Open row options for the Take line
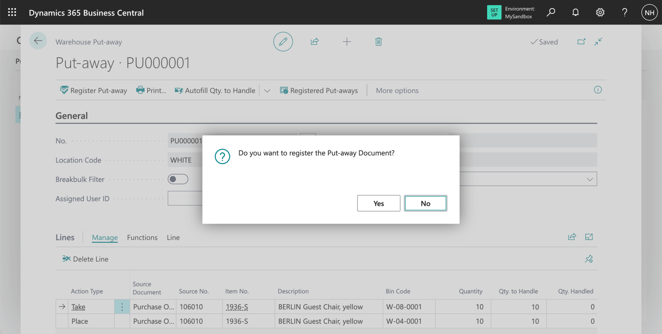The width and height of the screenshot is (662, 334). click(x=122, y=307)
